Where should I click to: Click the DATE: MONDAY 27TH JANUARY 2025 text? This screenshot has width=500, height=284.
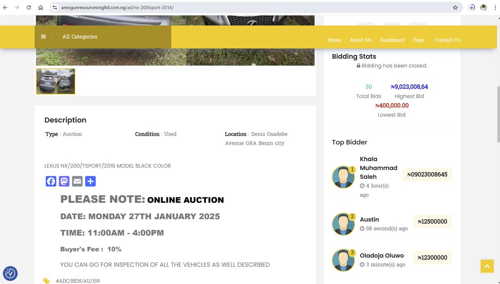(x=140, y=216)
